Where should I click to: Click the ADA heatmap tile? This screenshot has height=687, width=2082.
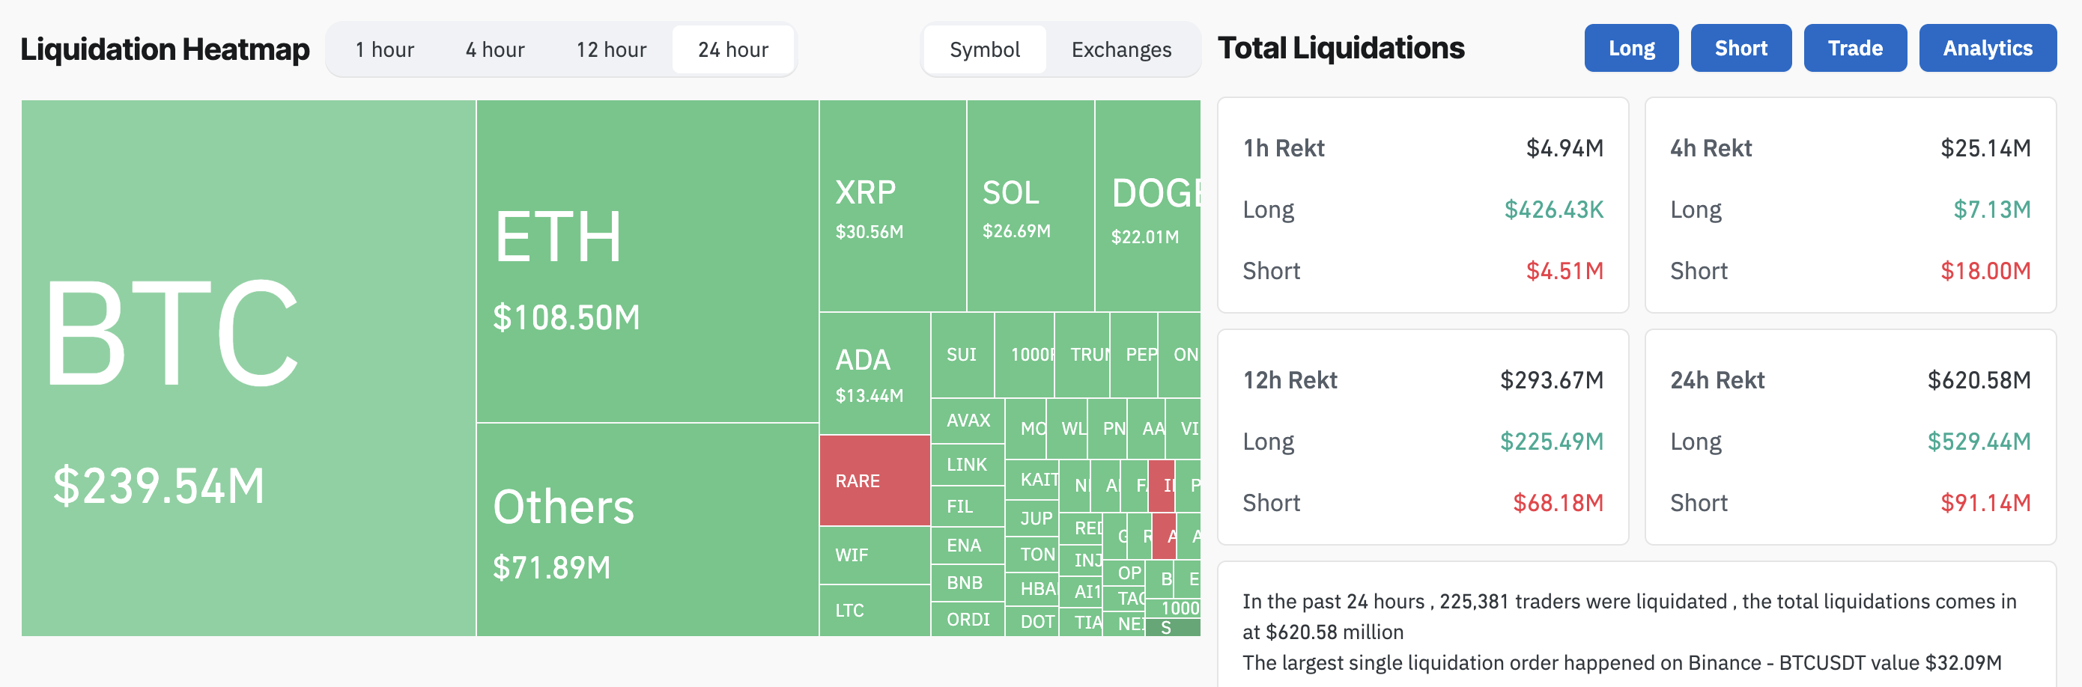pyautogui.click(x=875, y=373)
